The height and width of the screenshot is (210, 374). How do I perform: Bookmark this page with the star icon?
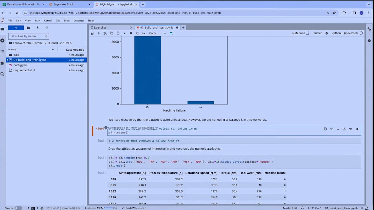pyautogui.click(x=334, y=13)
